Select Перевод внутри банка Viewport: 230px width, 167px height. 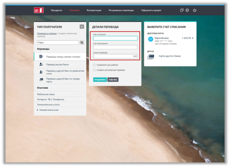click(60, 64)
